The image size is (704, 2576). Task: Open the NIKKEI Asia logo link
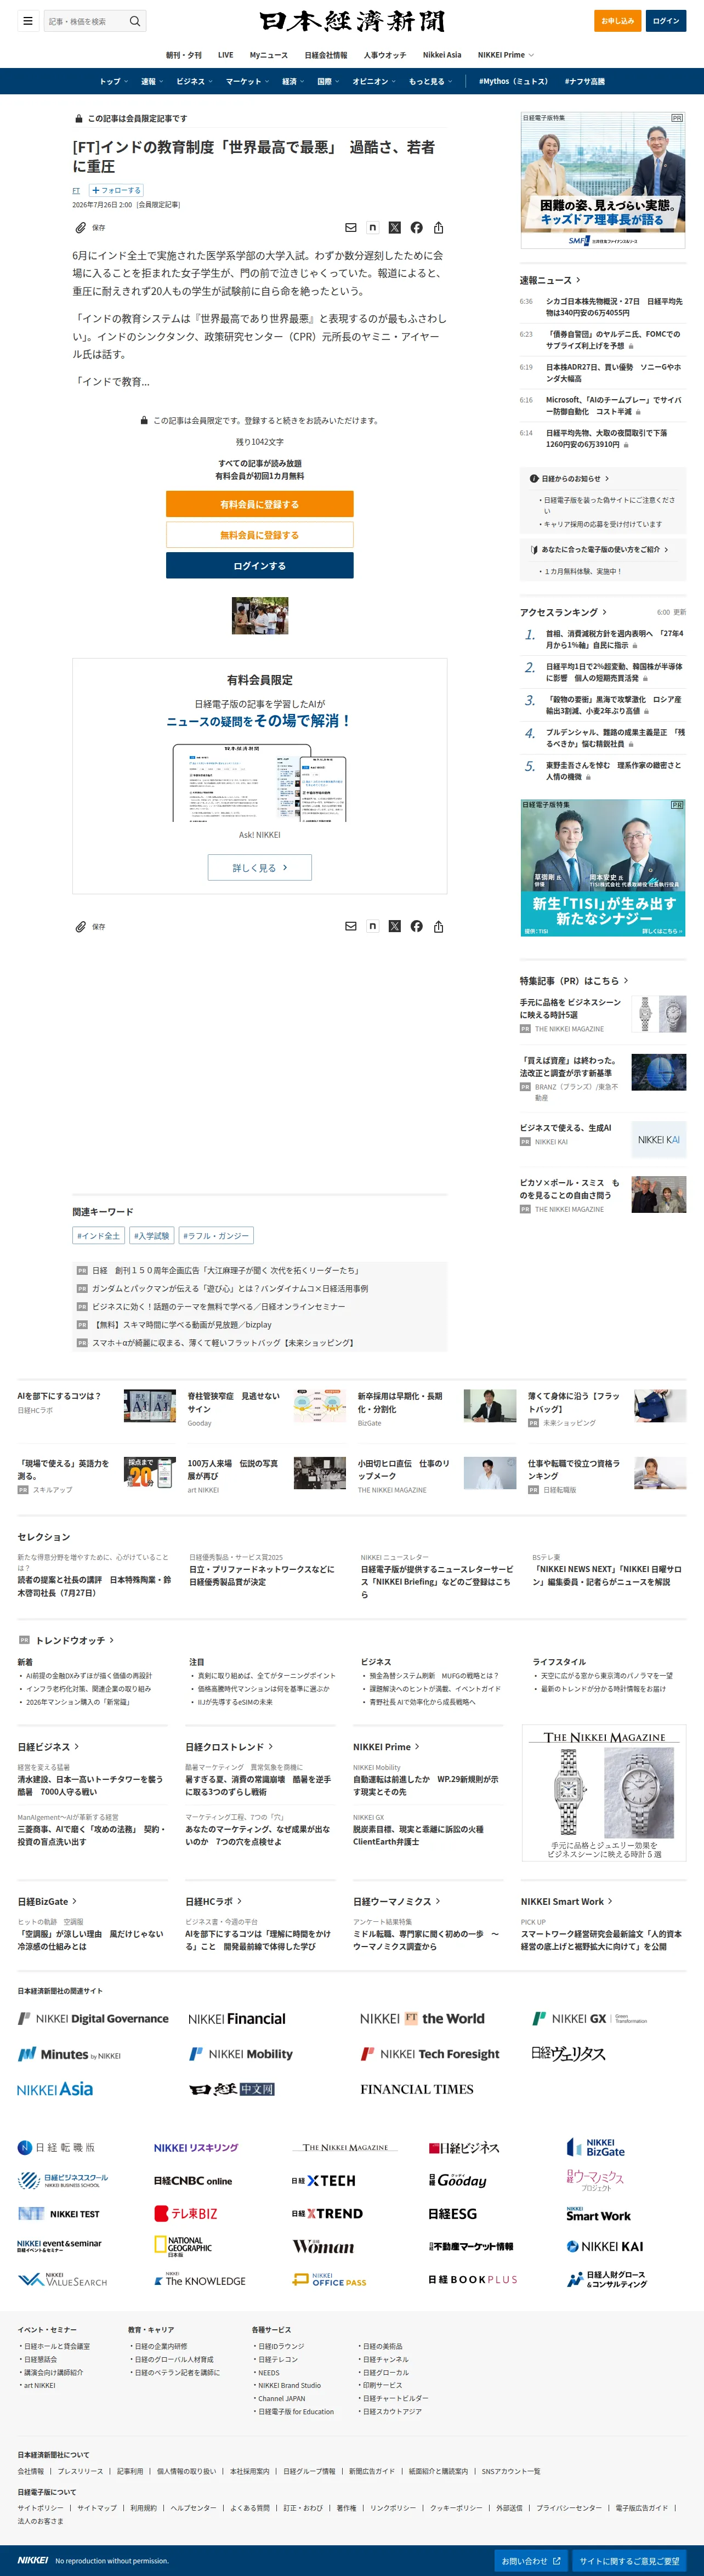pos(55,2089)
